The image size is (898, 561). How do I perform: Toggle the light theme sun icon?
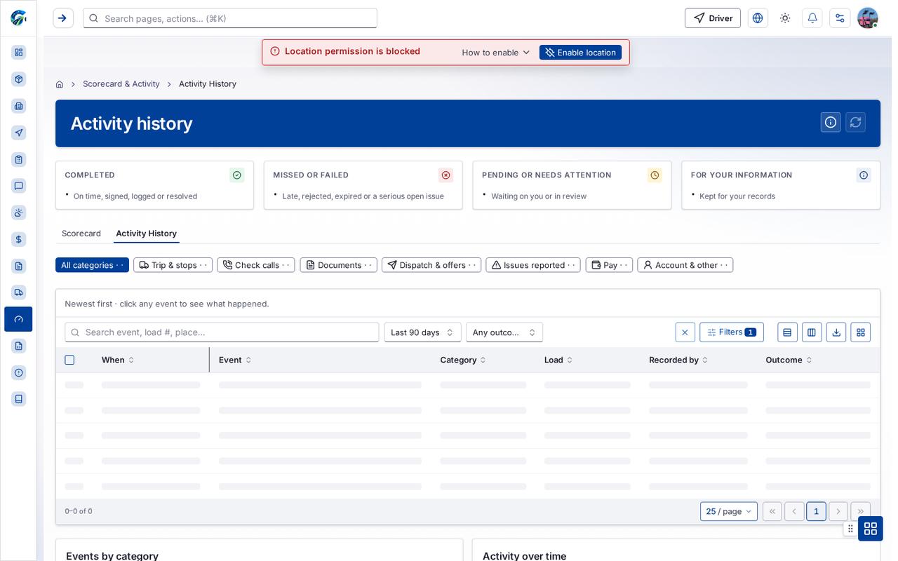785,18
